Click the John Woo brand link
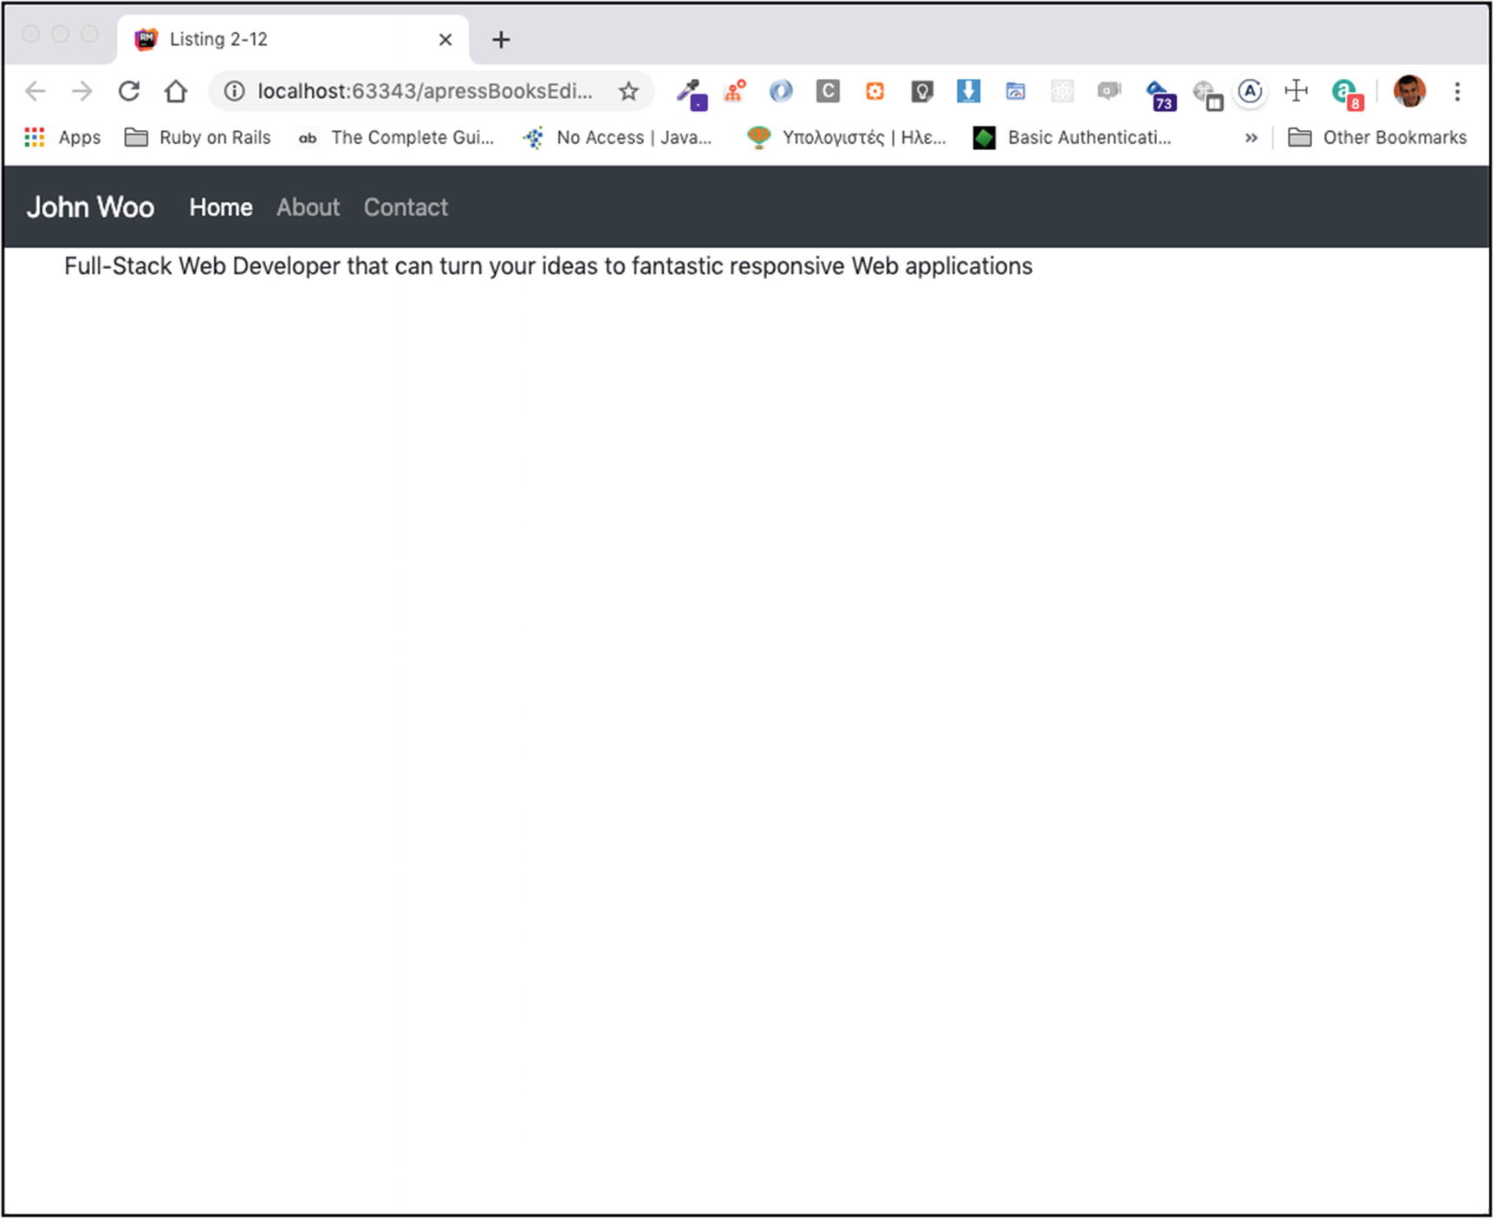The image size is (1495, 1220). pos(90,207)
